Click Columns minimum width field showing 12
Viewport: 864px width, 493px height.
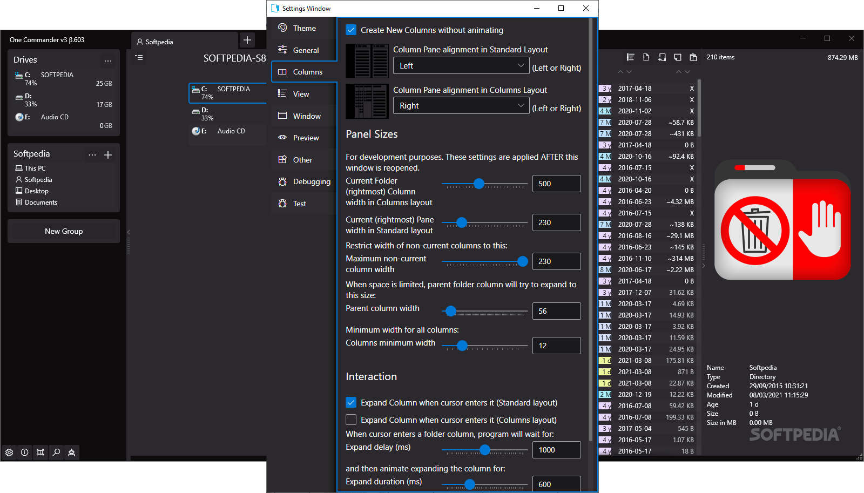[557, 346]
